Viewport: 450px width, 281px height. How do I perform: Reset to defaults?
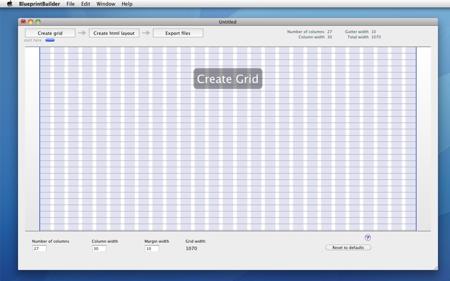348,247
